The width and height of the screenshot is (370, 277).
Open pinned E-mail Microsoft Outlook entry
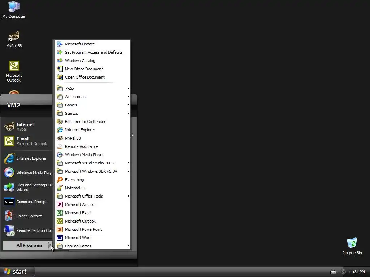27,141
